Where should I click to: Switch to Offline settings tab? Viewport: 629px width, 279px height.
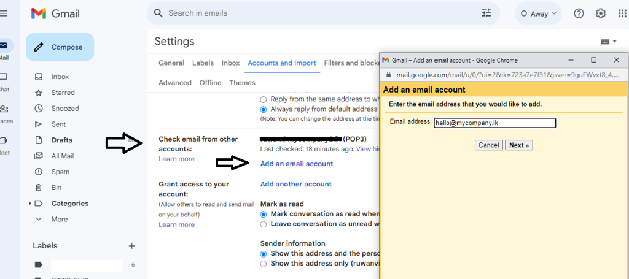click(x=211, y=83)
